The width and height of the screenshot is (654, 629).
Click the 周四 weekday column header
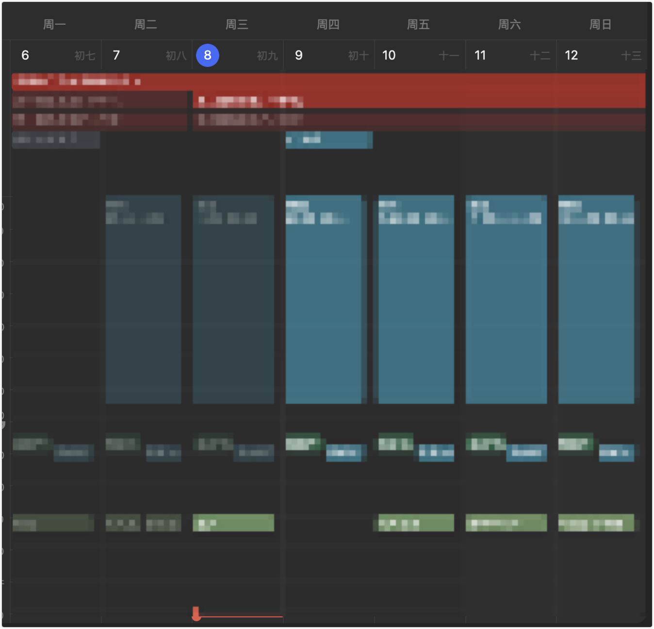[328, 24]
